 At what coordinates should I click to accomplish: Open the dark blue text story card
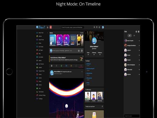[73, 40]
